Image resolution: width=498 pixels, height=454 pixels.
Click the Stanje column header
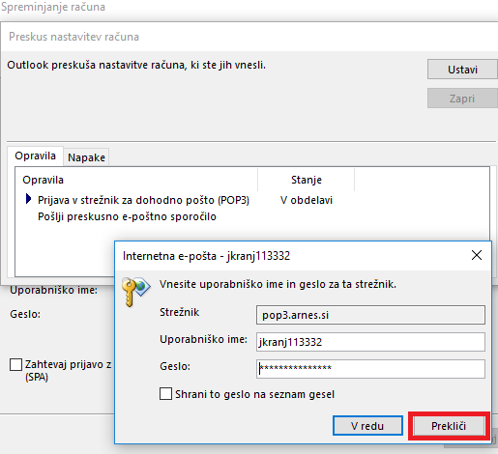[x=307, y=180]
